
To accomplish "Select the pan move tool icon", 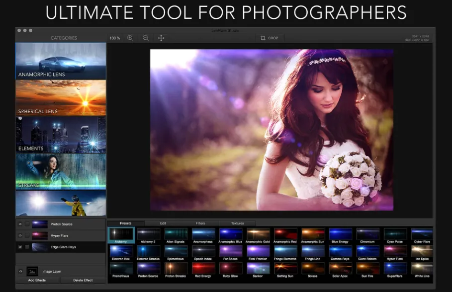I will point(161,38).
